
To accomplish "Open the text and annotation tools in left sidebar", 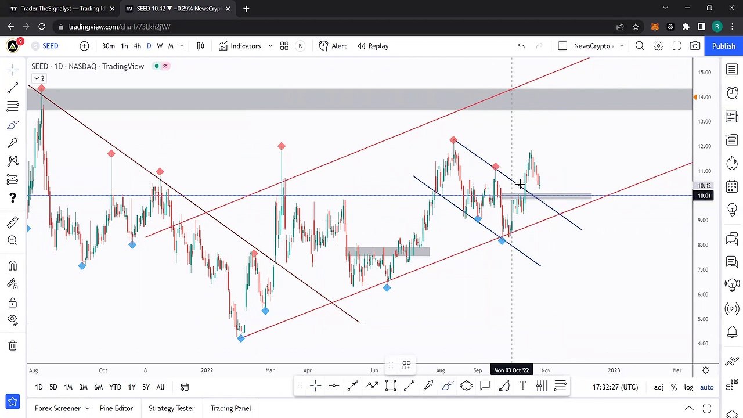I will (x=12, y=143).
